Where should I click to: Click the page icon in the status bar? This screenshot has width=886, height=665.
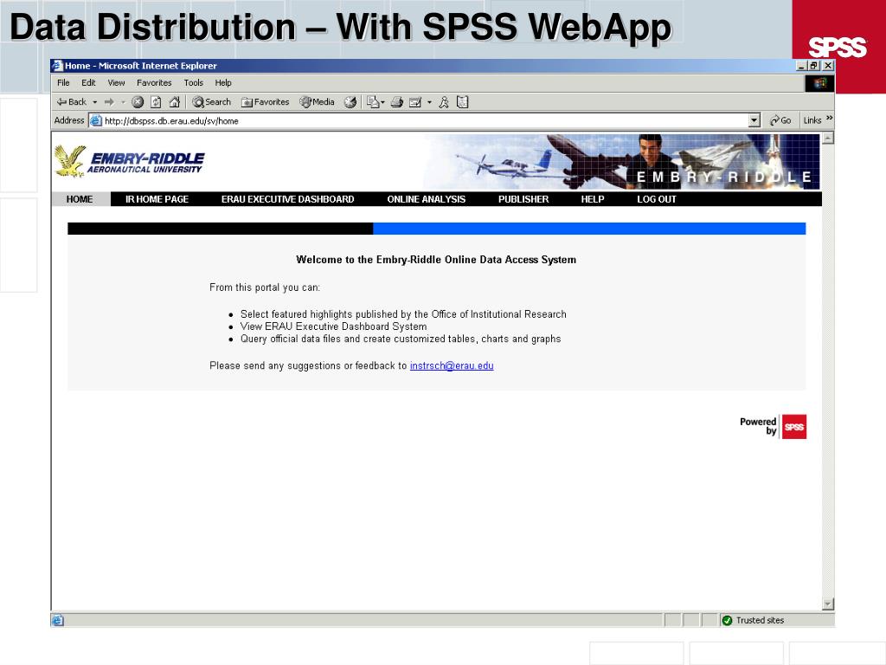point(58,620)
